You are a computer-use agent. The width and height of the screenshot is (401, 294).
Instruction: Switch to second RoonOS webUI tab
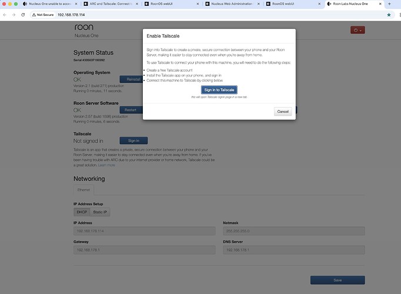pyautogui.click(x=293, y=4)
